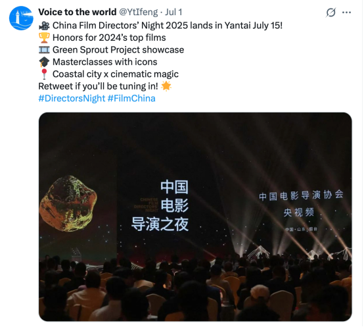Click the graduation cap emoji

[44, 62]
